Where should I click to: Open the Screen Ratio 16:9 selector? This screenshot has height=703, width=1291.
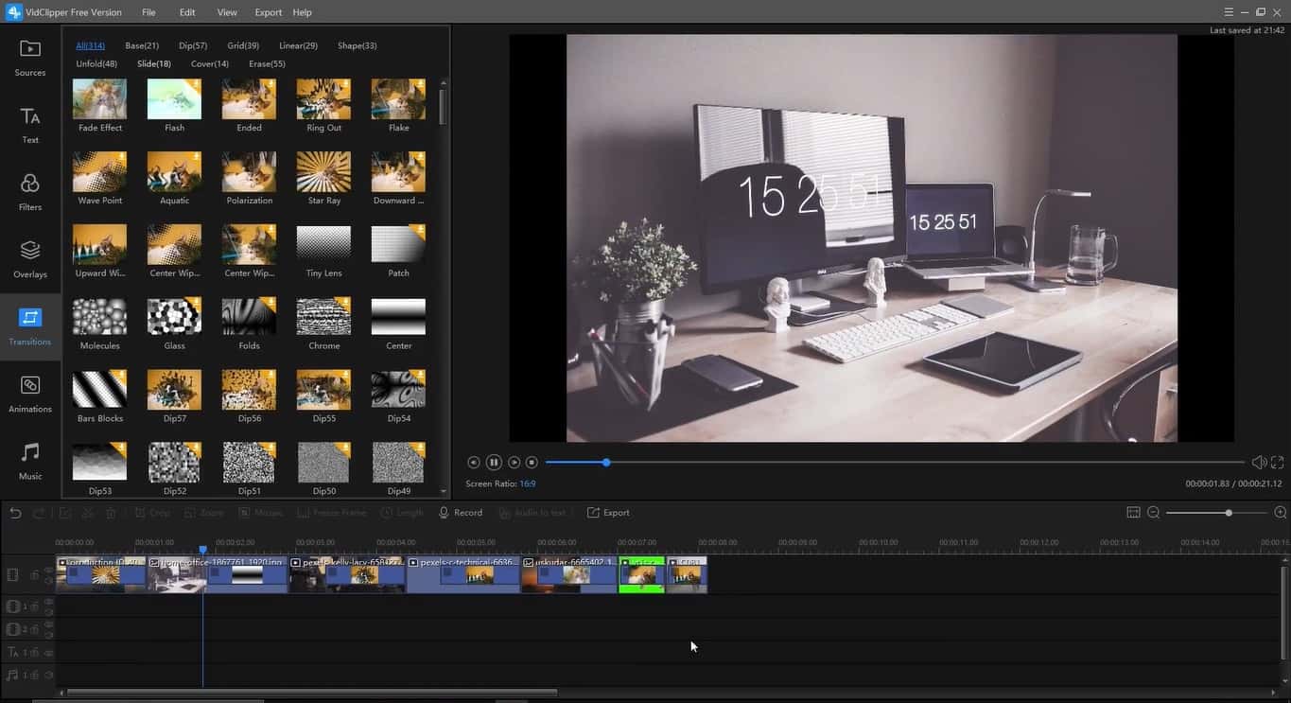coord(527,483)
